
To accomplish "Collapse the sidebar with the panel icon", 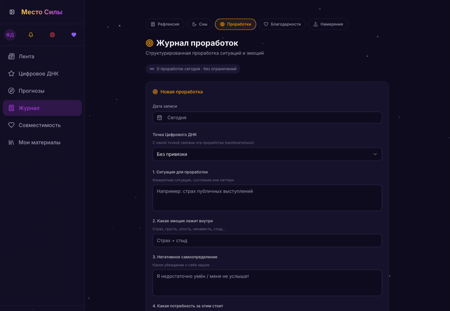I will 12,12.
